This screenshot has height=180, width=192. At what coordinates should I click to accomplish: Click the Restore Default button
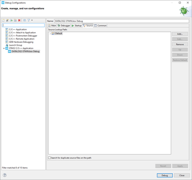pyautogui.click(x=180, y=60)
